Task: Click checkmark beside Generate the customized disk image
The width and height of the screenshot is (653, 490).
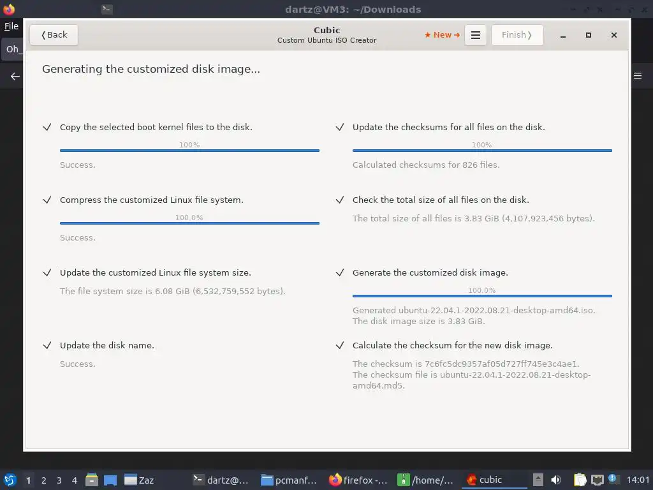Action: pyautogui.click(x=340, y=272)
